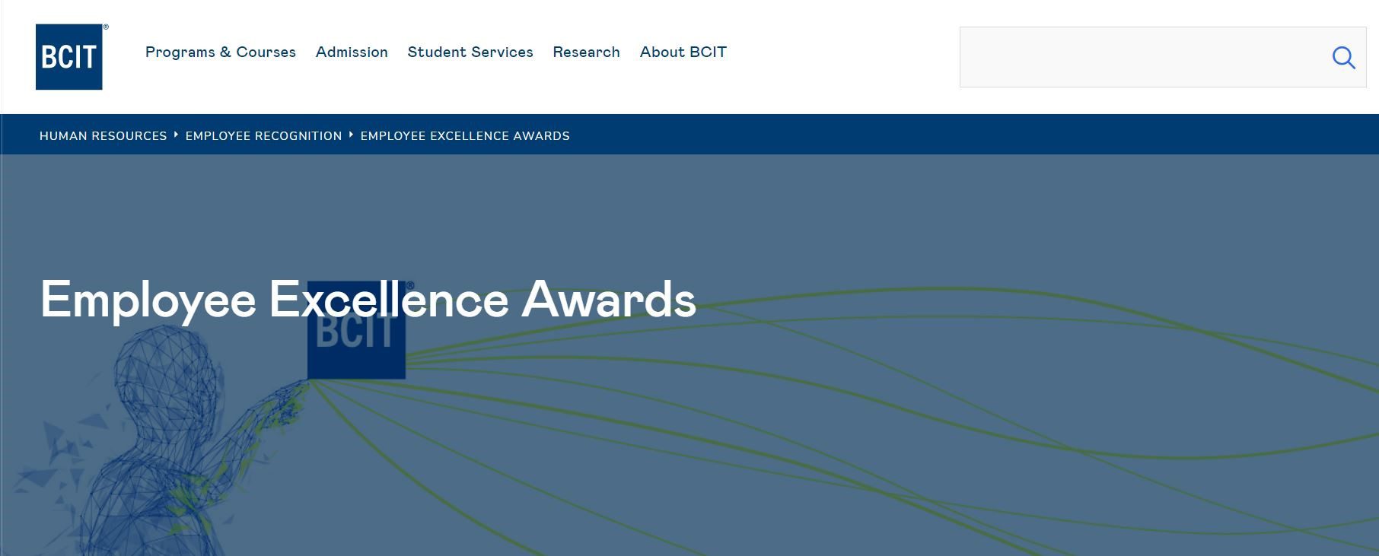
Task: Open the About BCIT menu
Action: coord(683,52)
